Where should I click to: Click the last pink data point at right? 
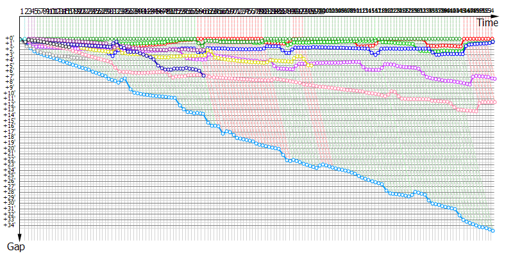coord(494,102)
